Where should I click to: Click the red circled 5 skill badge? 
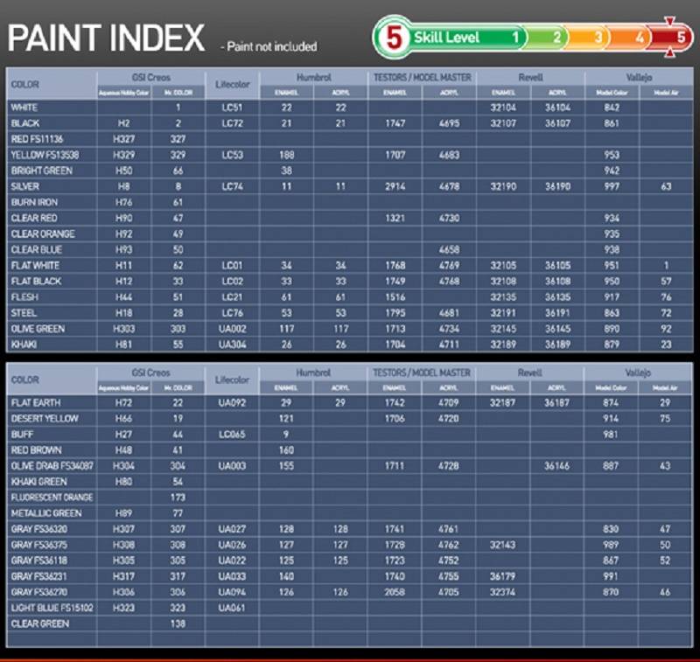tap(395, 38)
